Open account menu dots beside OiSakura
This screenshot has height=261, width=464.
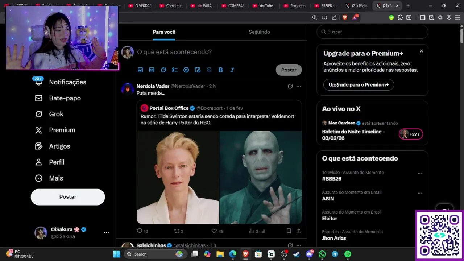tap(106, 233)
